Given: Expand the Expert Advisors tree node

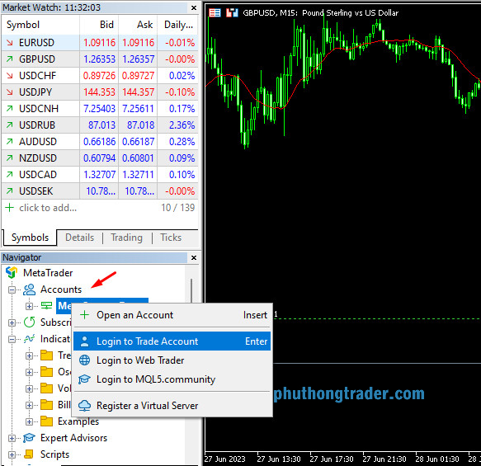Looking at the screenshot, I should point(12,438).
